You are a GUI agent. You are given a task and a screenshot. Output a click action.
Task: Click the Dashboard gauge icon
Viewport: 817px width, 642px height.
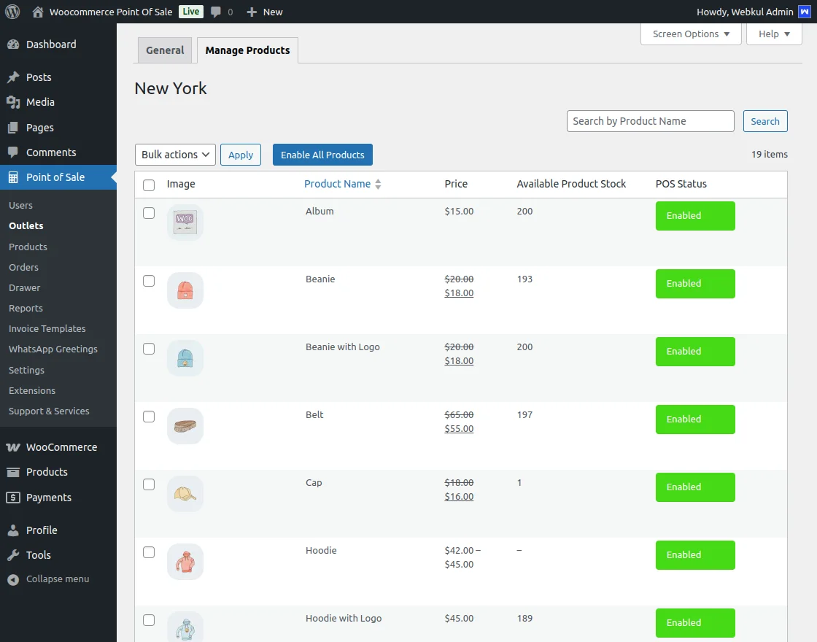pos(13,45)
